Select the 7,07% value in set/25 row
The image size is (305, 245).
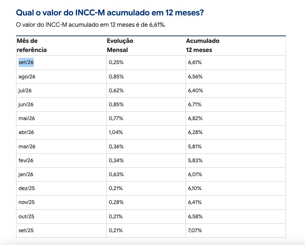point(195,230)
